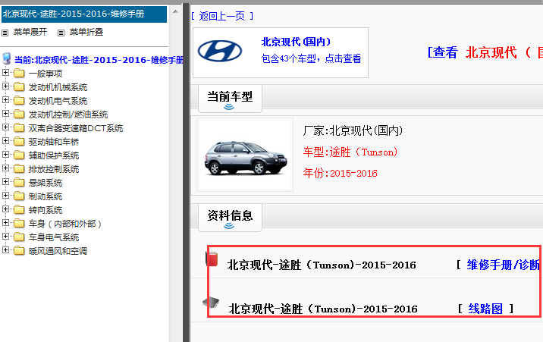The width and height of the screenshot is (543, 342).
Task: Click the wave icon under 资料信息
Action: [229, 226]
